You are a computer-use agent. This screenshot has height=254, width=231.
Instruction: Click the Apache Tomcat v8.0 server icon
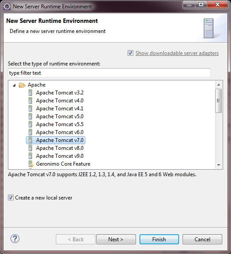30,148
